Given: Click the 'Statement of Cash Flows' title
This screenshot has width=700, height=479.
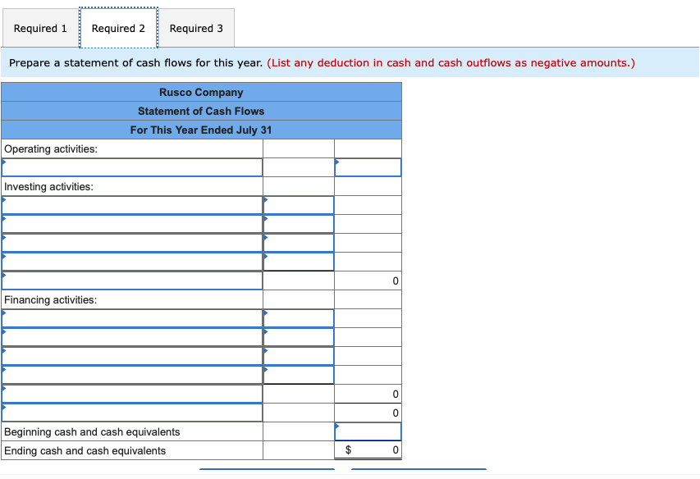Looking at the screenshot, I should (201, 111).
